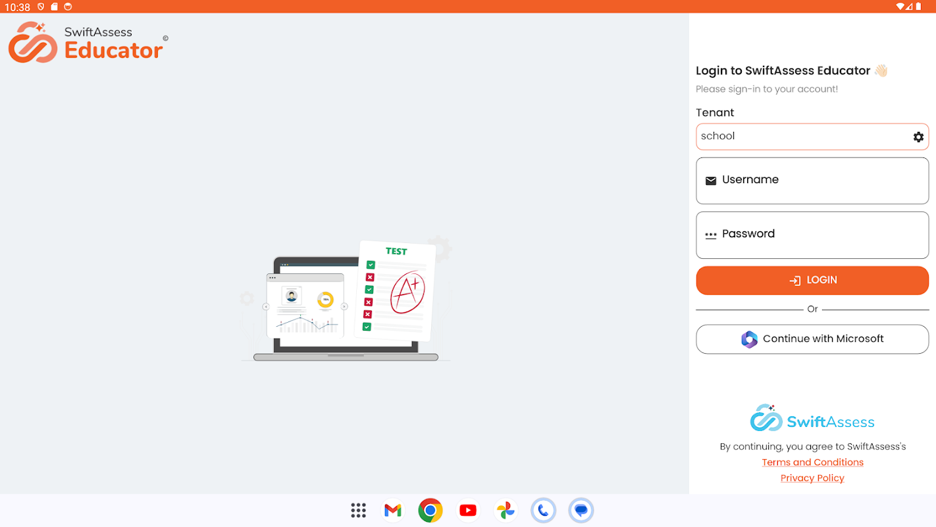Click the envelope icon in Username field
Image resolution: width=936 pixels, height=527 pixels.
pos(711,180)
